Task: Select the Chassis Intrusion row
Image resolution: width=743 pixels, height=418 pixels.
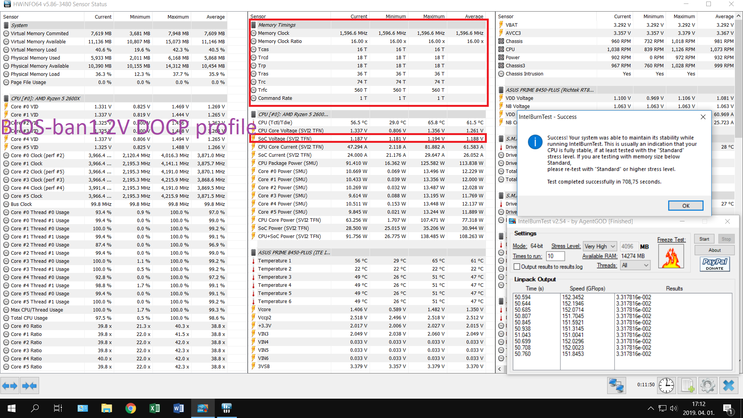Action: coord(616,74)
